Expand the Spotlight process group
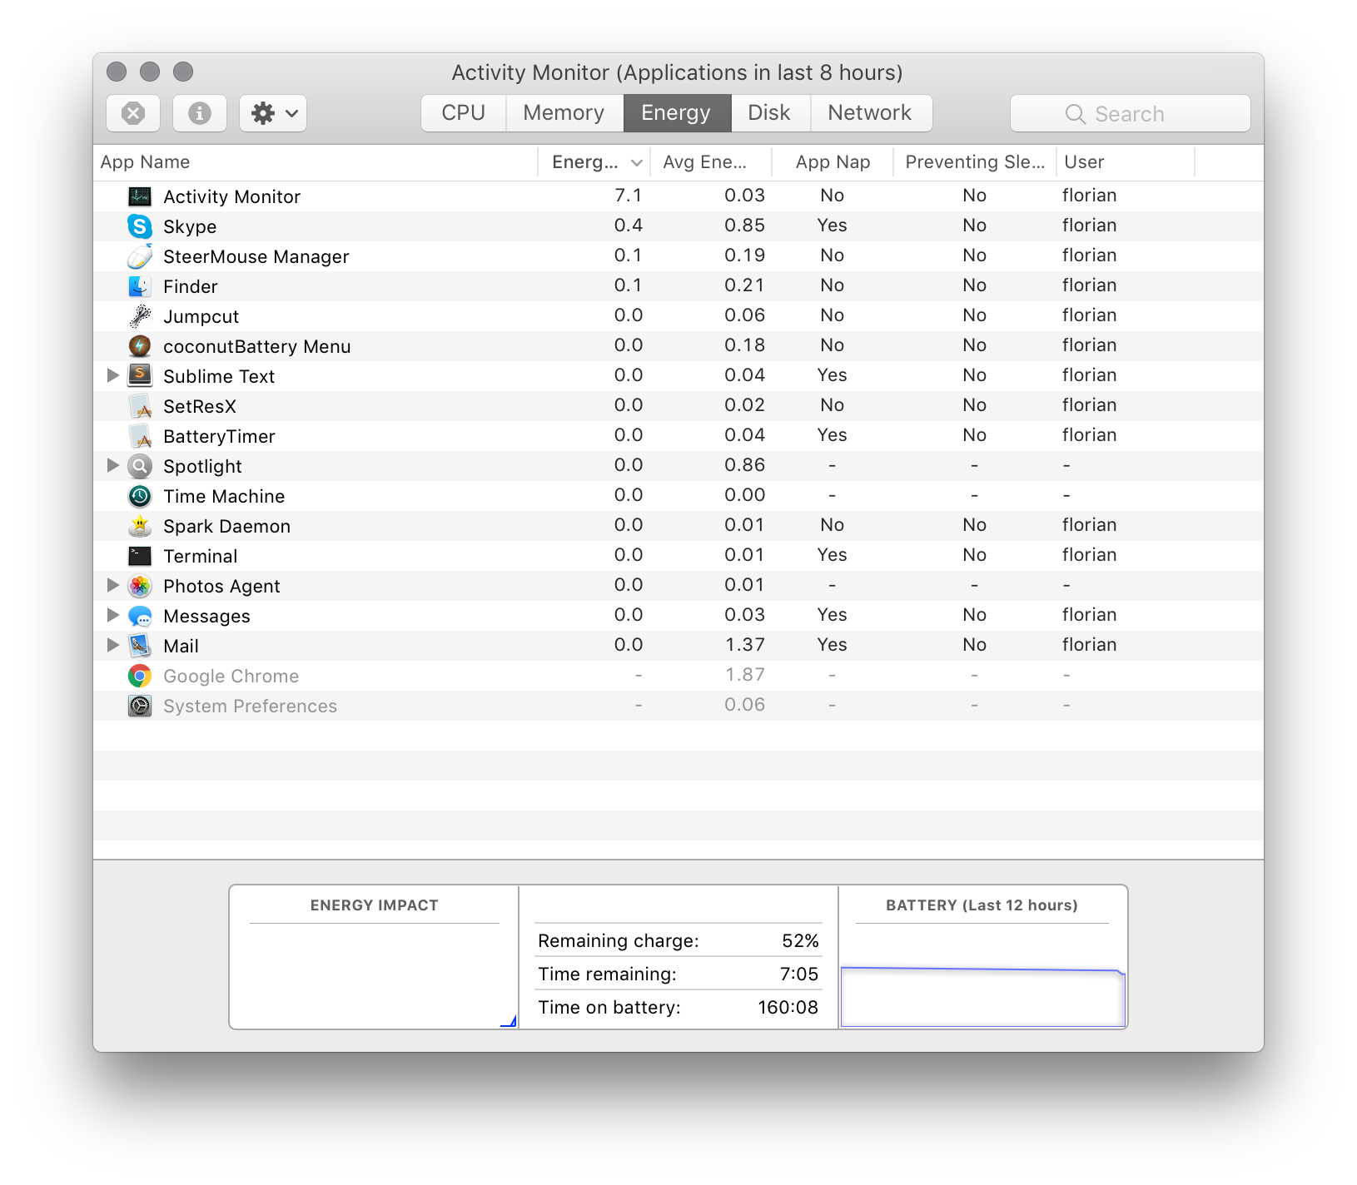This screenshot has width=1357, height=1185. (x=113, y=466)
